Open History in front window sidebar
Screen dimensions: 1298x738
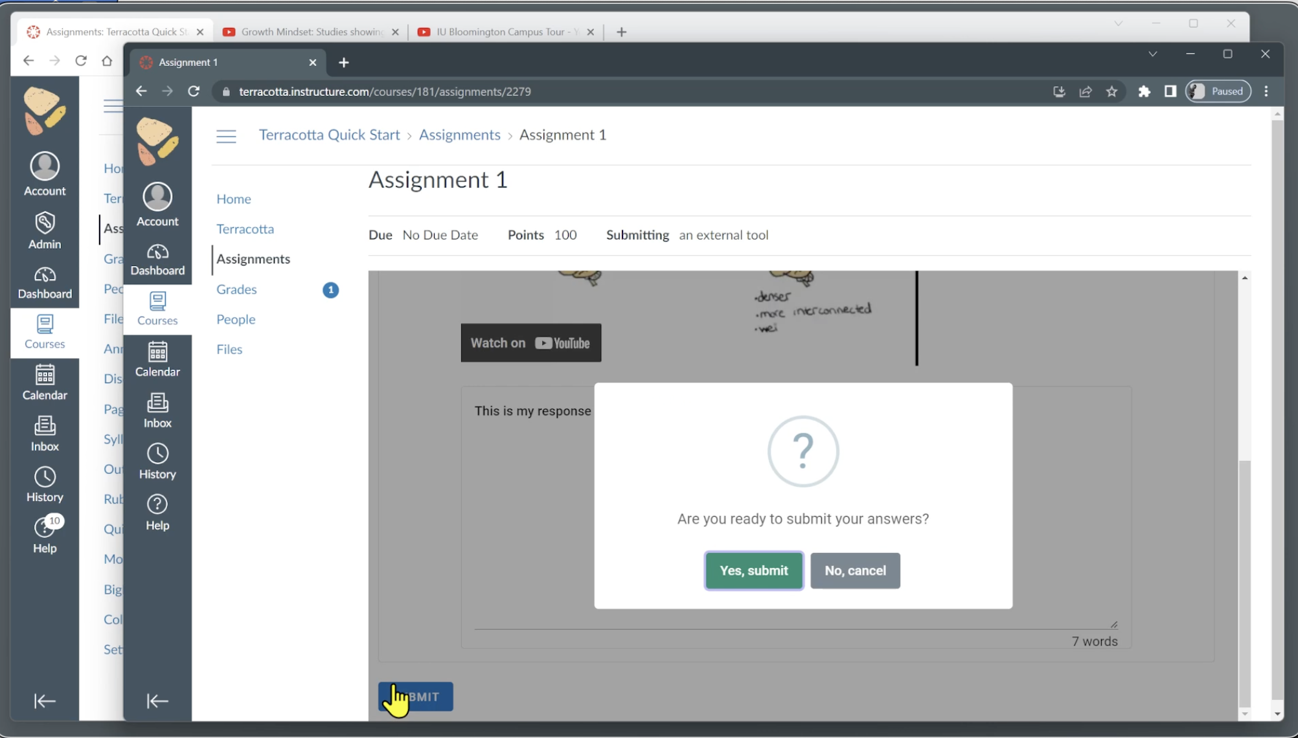click(x=157, y=462)
